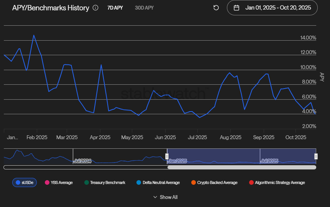This screenshot has width=330, height=207.
Task: Click the 14.00% y-axis value
Action: click(x=308, y=38)
